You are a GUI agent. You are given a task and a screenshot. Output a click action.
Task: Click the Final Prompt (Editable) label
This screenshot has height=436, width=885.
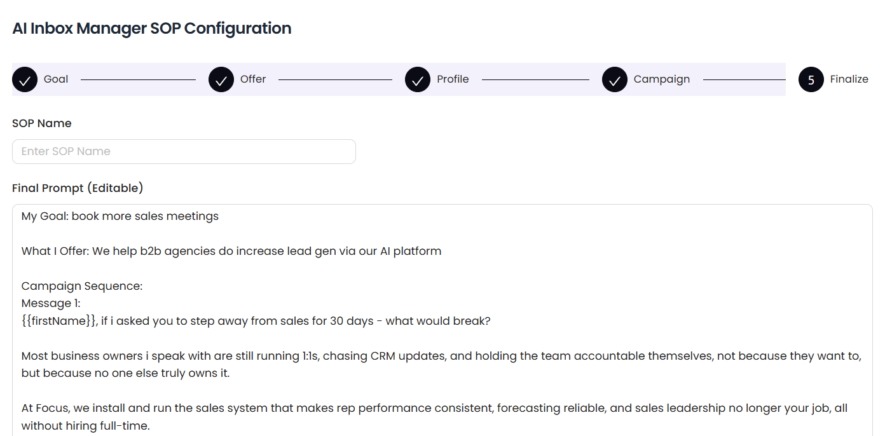click(x=77, y=187)
